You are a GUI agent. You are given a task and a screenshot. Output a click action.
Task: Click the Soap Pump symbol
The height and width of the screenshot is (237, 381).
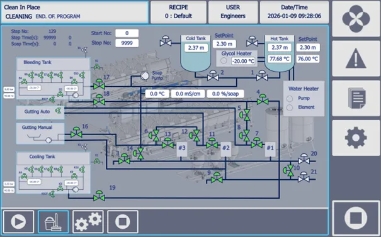click(145, 76)
